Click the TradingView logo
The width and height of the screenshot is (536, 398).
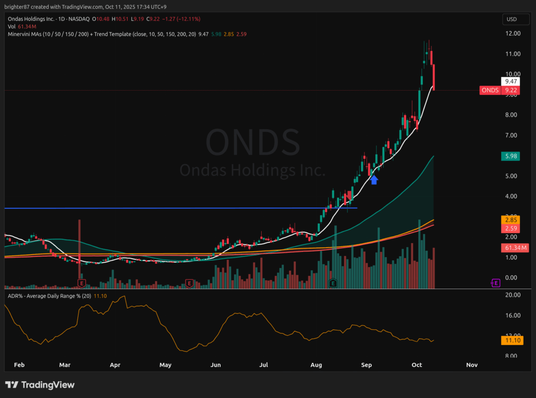(x=40, y=385)
